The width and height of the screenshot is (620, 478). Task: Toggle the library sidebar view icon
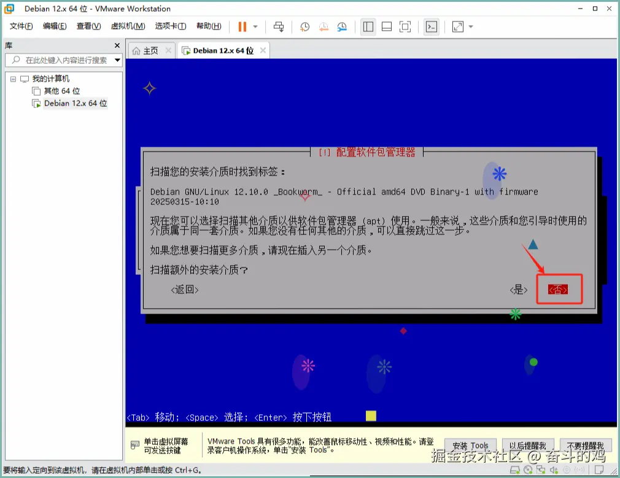368,26
